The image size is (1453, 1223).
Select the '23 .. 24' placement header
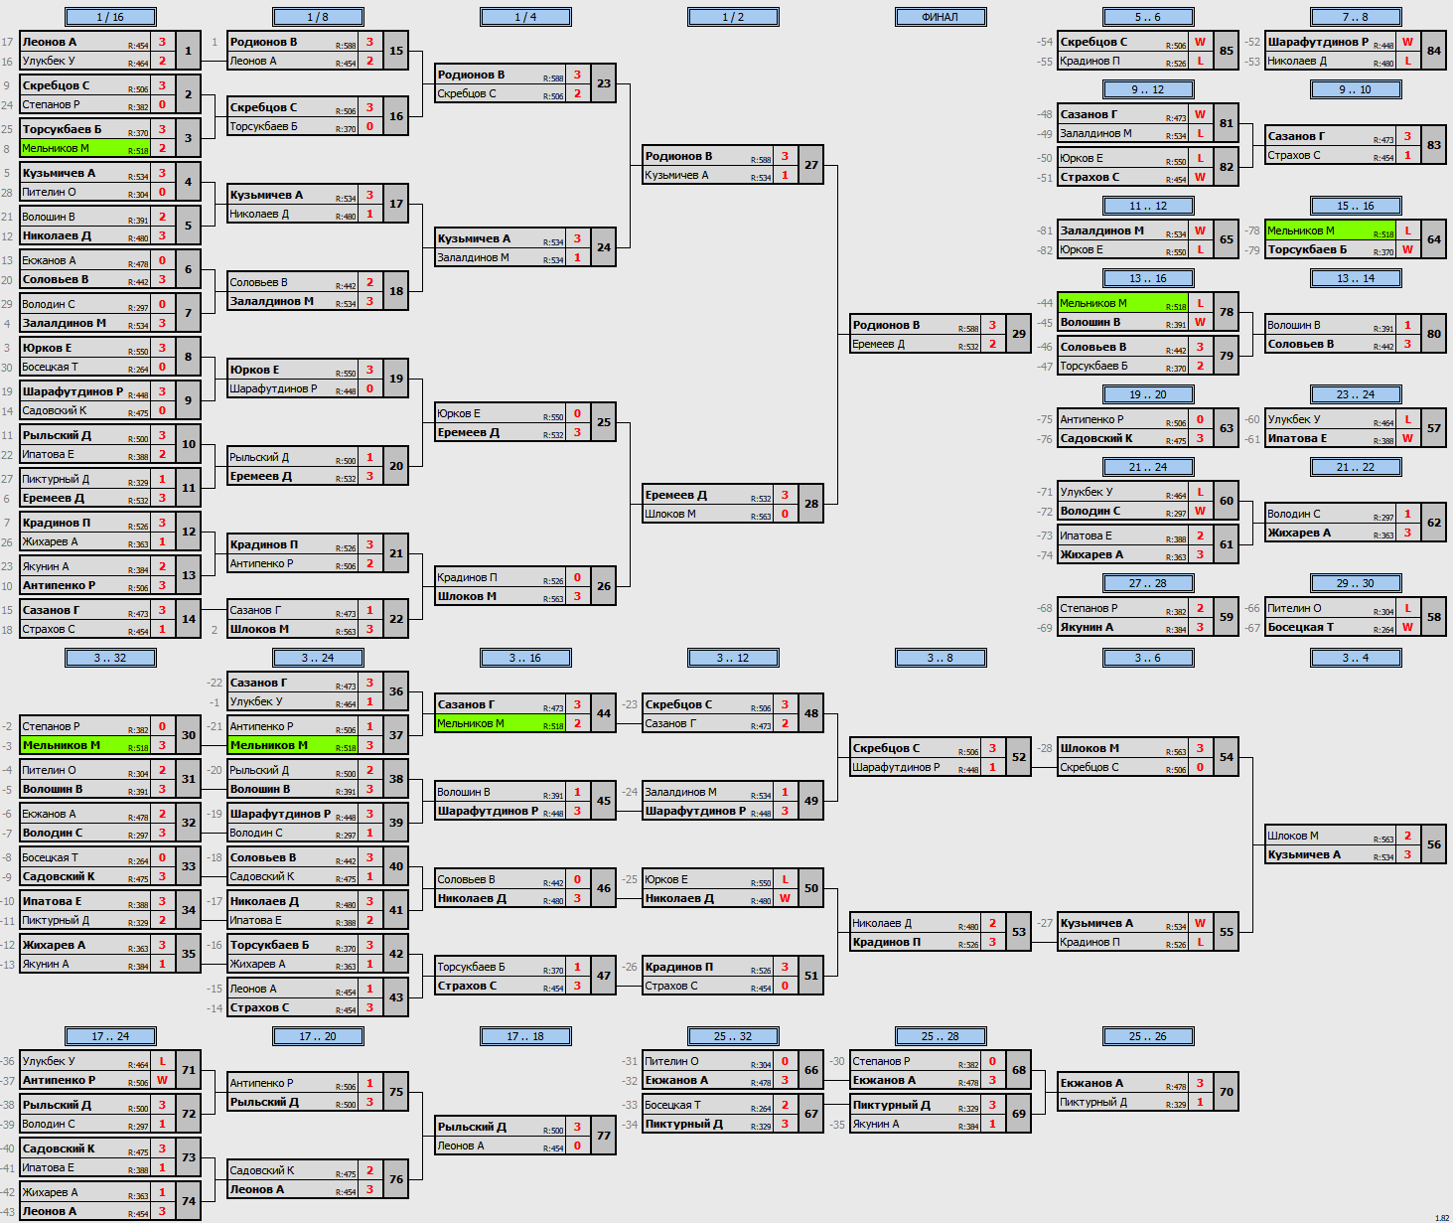[x=1356, y=394]
